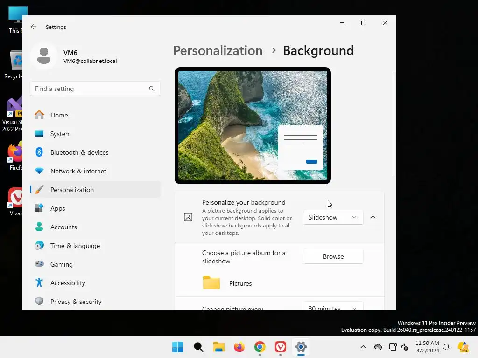Select the Accessibility sidebar item
Image resolution: width=478 pixels, height=358 pixels.
click(x=95, y=283)
